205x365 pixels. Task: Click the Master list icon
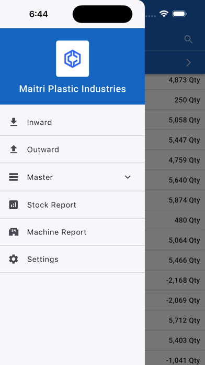click(14, 177)
